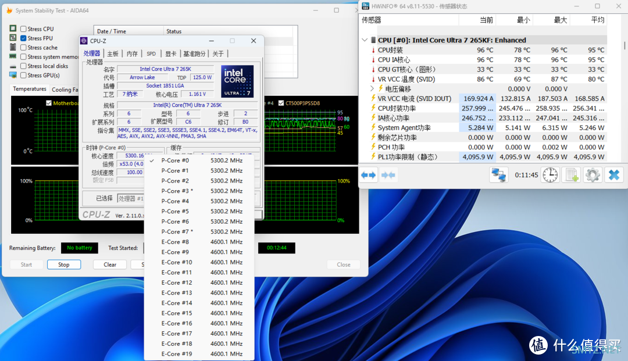Choose P-Core #3 from the core list
This screenshot has width=628, height=361.
199,191
